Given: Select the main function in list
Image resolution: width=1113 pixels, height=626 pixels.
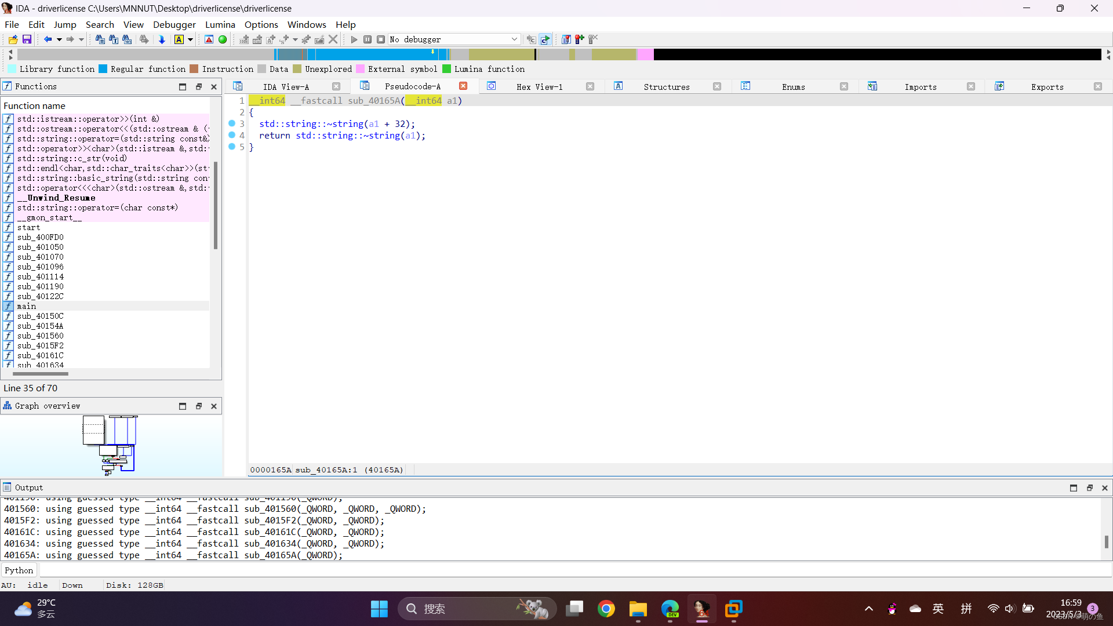Looking at the screenshot, I should tap(27, 306).
